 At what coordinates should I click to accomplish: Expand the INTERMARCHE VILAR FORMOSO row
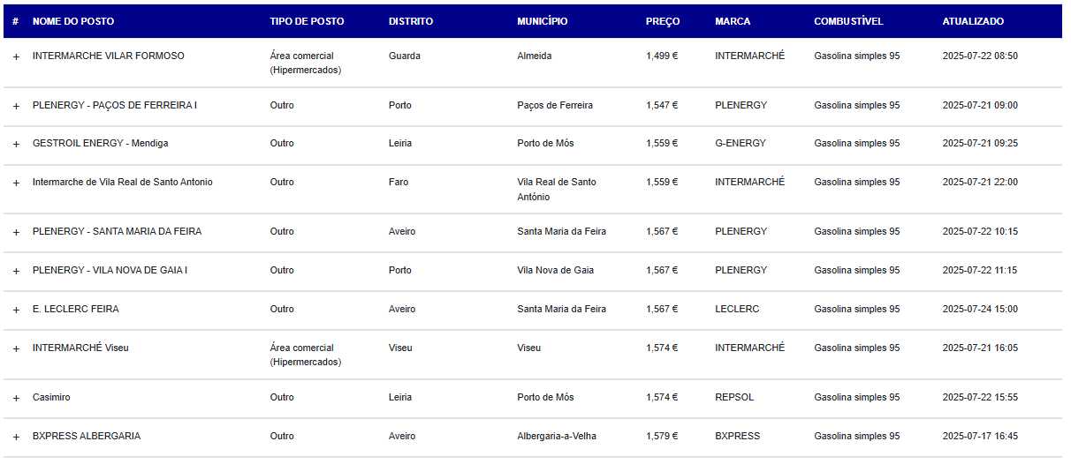(16, 56)
